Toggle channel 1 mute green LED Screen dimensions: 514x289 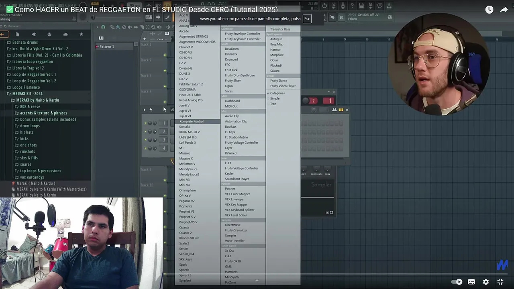145,123
